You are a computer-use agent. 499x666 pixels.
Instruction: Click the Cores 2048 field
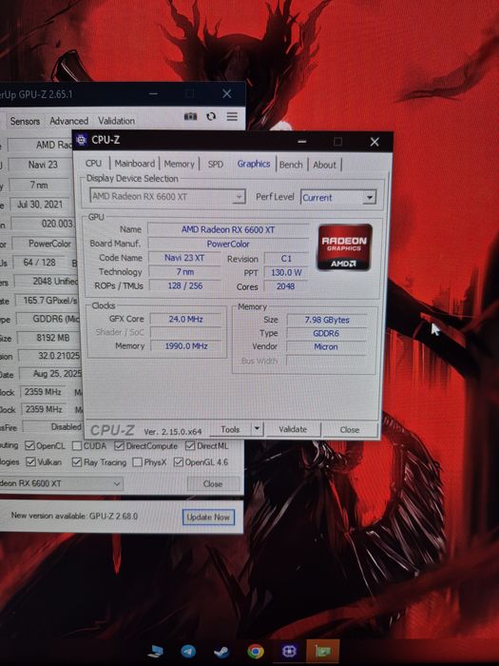[286, 286]
